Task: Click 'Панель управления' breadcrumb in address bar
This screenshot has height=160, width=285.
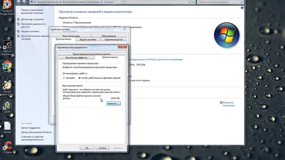Action: (x=48, y=2)
